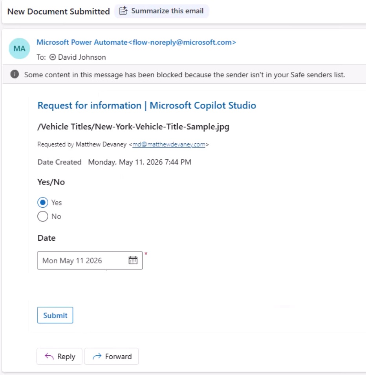Image resolution: width=366 pixels, height=375 pixels.
Task: Click the recipient status icon beside David Johnson
Action: coord(53,57)
